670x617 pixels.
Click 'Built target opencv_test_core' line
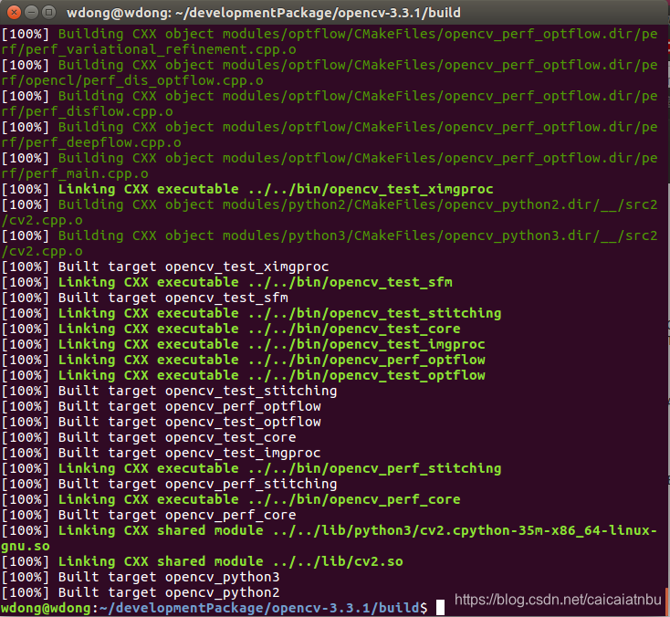[x=149, y=437]
